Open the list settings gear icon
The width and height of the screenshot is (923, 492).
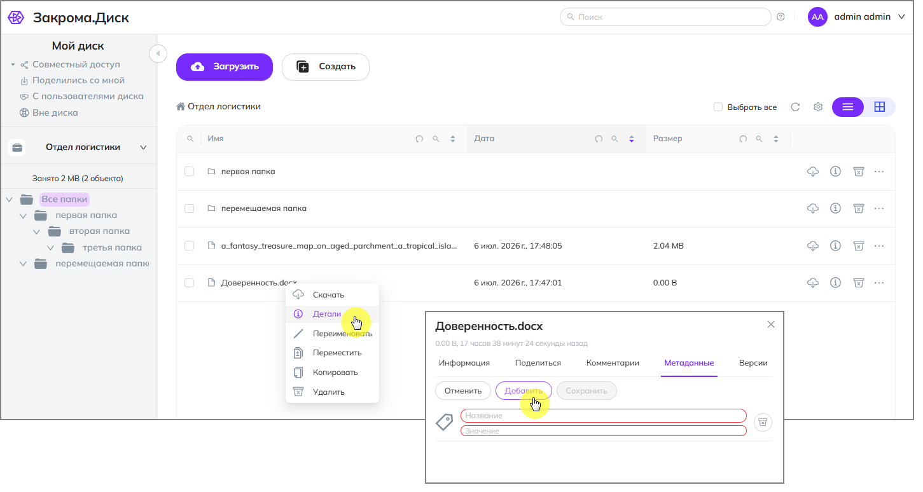tap(818, 107)
